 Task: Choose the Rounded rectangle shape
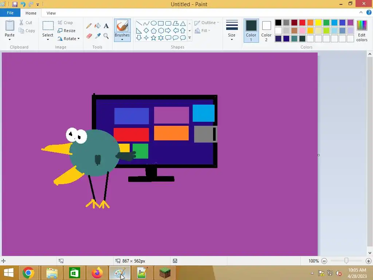[168, 23]
